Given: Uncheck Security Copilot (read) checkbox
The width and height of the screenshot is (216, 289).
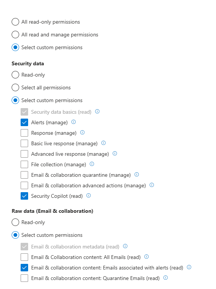Looking at the screenshot, I should (x=24, y=196).
